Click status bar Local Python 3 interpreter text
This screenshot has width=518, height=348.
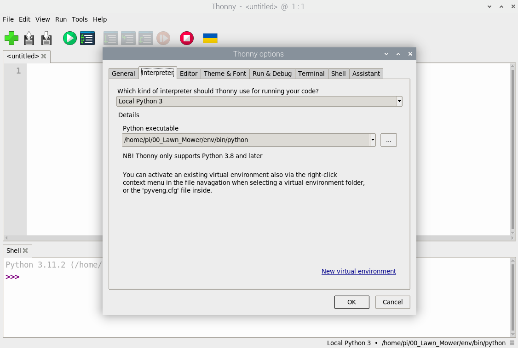tap(349, 343)
